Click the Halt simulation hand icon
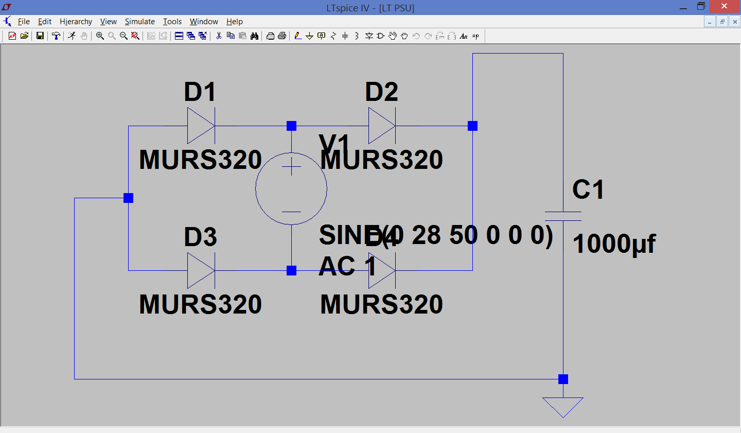741x433 pixels. [x=84, y=36]
